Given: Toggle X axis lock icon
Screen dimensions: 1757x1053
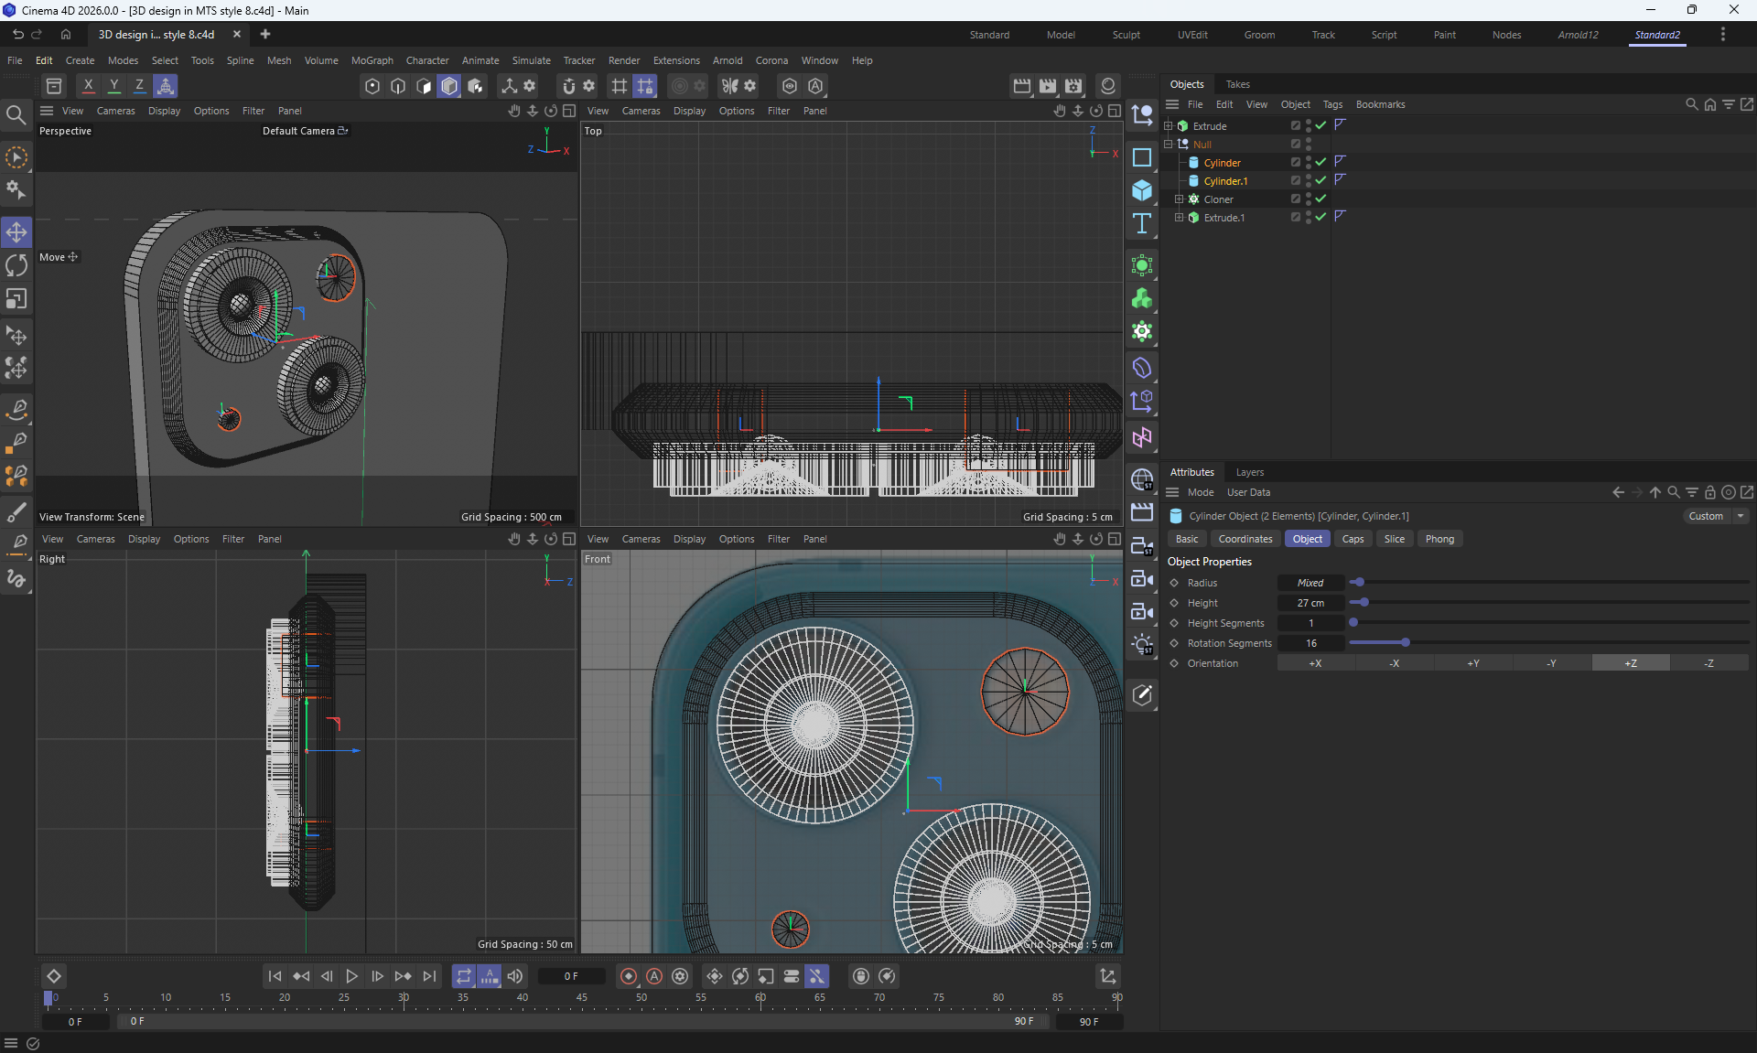Looking at the screenshot, I should [x=88, y=86].
